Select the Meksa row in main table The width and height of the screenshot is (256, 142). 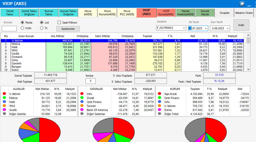pyautogui.click(x=122, y=44)
